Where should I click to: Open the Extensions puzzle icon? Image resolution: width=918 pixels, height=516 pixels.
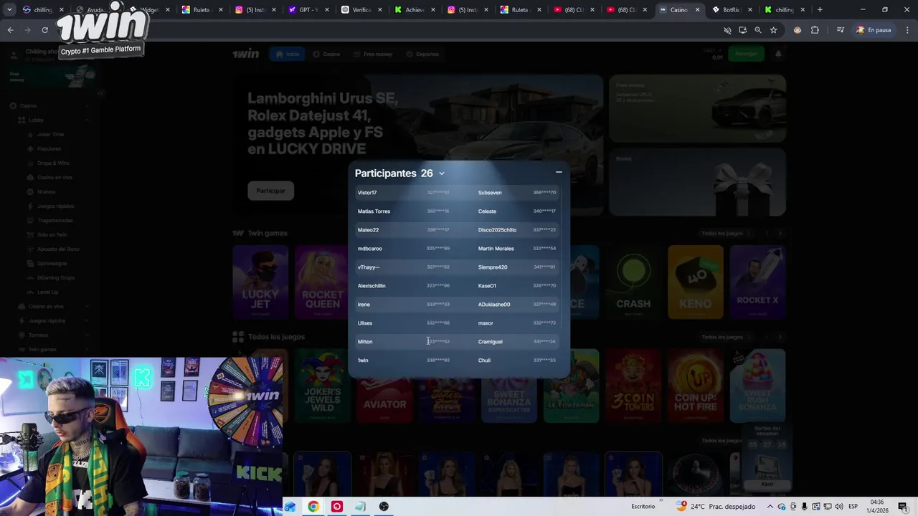[x=815, y=30]
